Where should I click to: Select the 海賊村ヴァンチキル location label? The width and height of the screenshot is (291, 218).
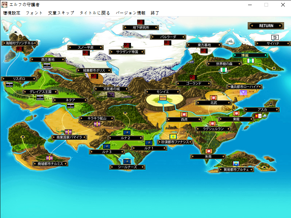tap(20, 43)
